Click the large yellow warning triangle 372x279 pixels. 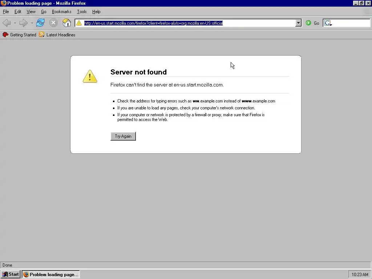click(x=90, y=76)
